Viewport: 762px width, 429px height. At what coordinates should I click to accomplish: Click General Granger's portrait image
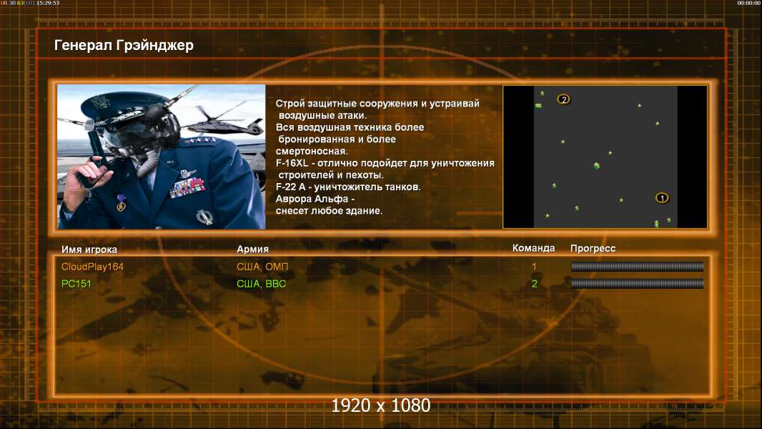pyautogui.click(x=162, y=157)
